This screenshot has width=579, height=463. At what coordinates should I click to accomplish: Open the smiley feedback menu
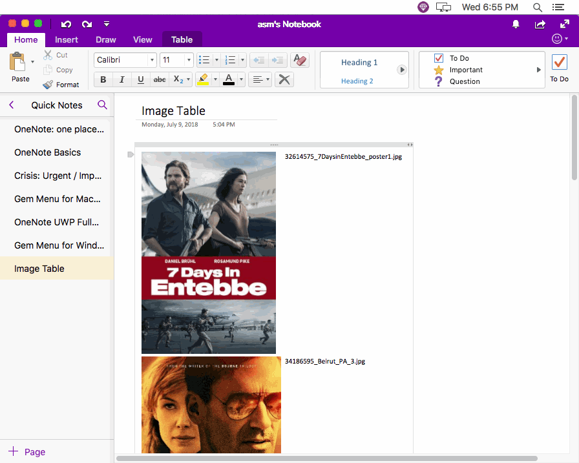click(559, 39)
